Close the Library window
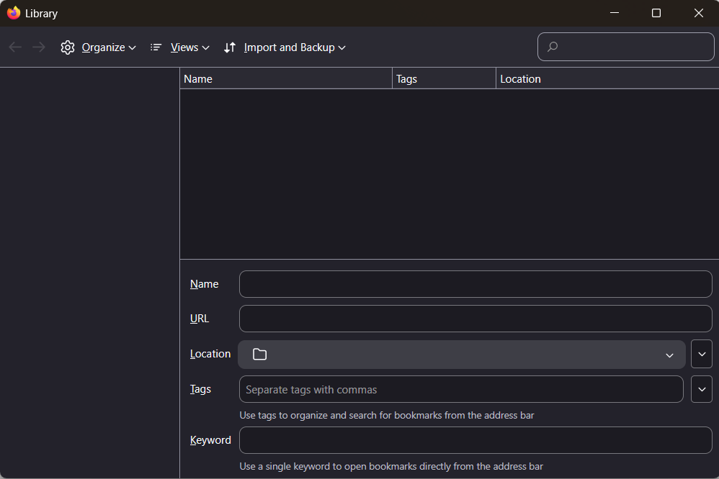Screen dimensions: 719x479 click(x=698, y=13)
